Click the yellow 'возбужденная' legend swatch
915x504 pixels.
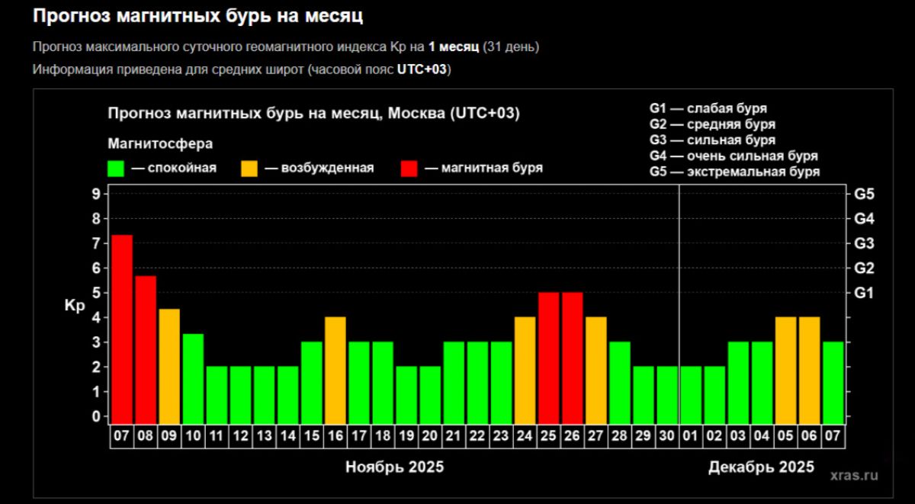pyautogui.click(x=250, y=169)
